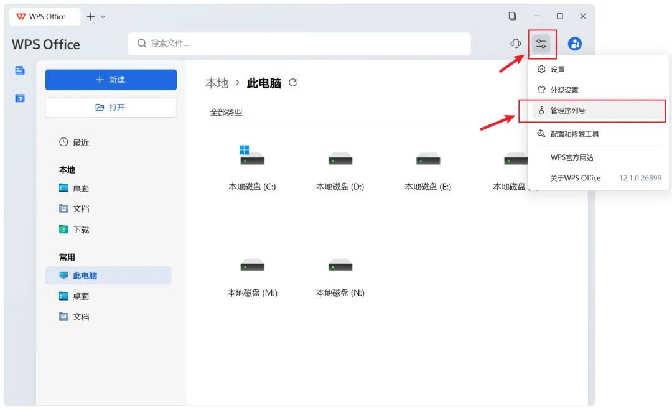Click 本地 in the breadcrumb
672x410 pixels.
[217, 83]
